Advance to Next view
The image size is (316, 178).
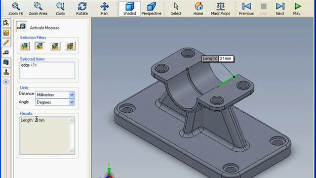point(280,9)
